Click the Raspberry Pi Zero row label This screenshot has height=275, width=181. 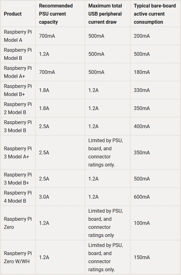pyautogui.click(x=18, y=223)
